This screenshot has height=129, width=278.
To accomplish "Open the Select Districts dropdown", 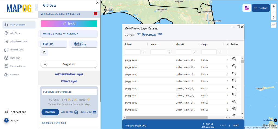I will coord(84,44).
